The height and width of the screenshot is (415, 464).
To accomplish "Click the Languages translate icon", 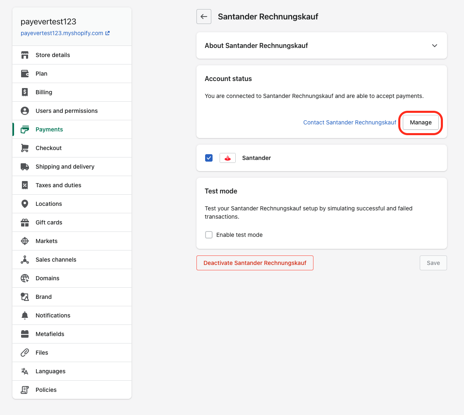I will pyautogui.click(x=25, y=371).
